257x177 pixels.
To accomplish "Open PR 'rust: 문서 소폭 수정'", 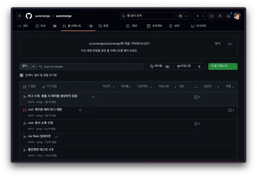I will (x=40, y=123).
